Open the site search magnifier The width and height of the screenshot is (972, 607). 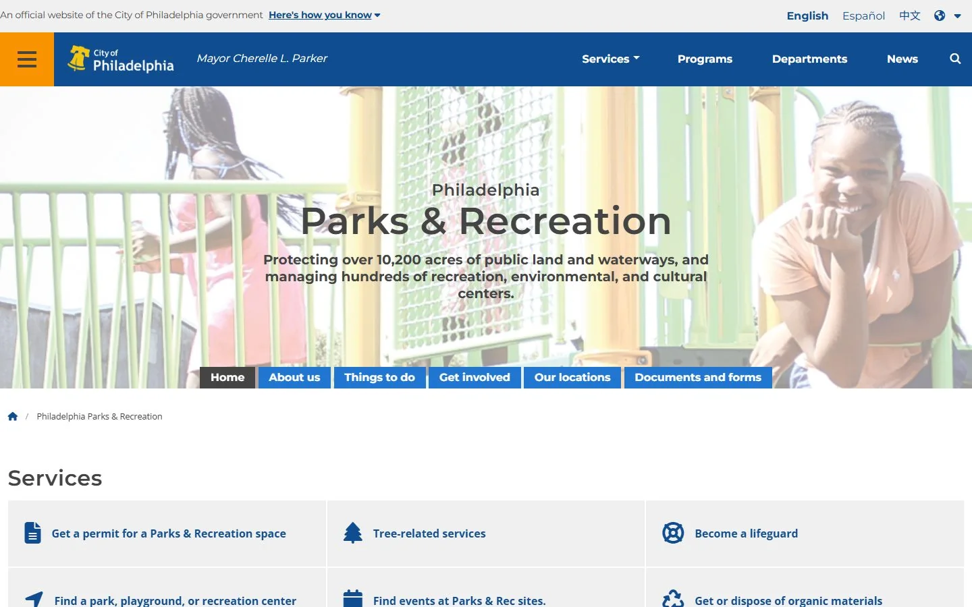(x=955, y=59)
